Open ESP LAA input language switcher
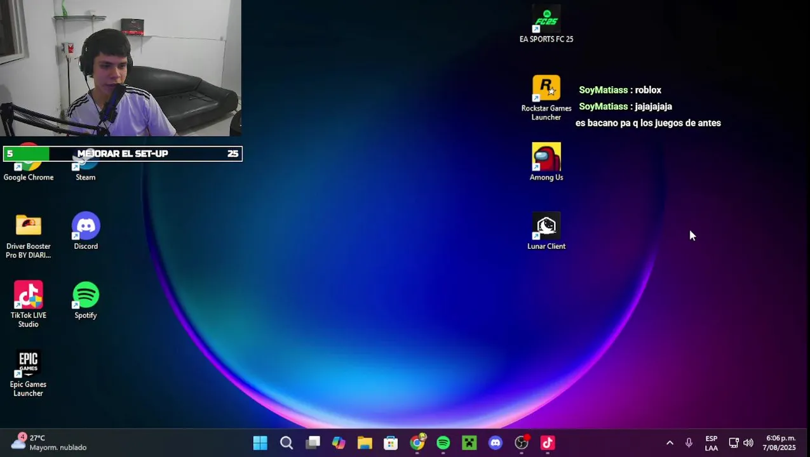The height and width of the screenshot is (457, 810). click(x=712, y=443)
